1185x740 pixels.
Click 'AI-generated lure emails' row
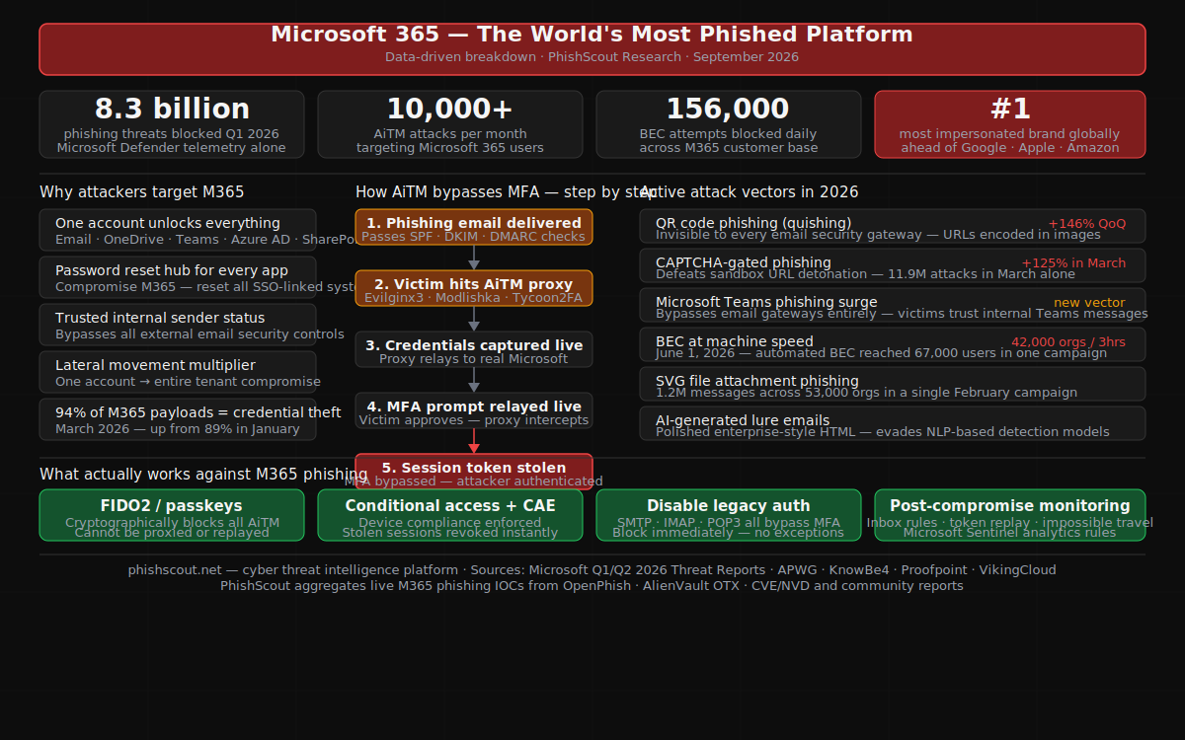(x=893, y=423)
